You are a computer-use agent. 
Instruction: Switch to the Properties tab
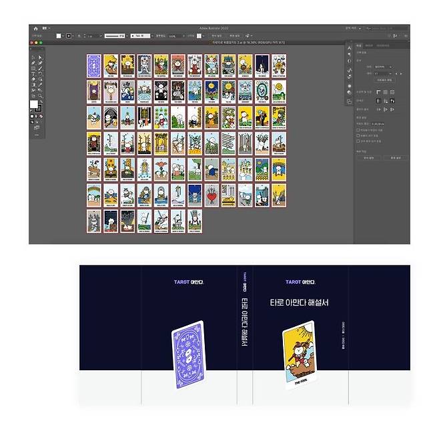coord(358,45)
